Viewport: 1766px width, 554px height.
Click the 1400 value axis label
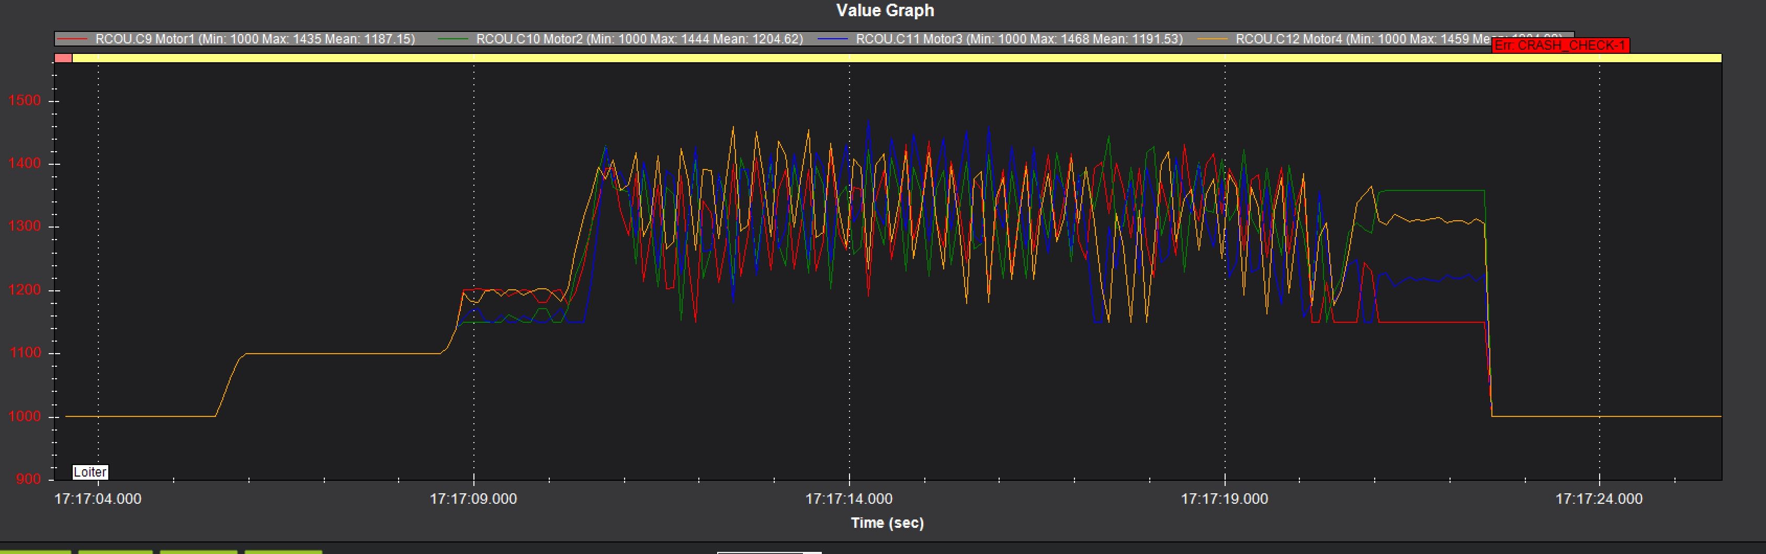coord(25,163)
